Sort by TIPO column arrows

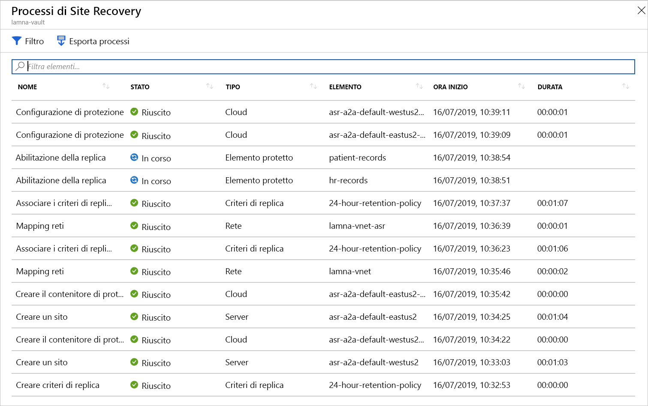[313, 86]
